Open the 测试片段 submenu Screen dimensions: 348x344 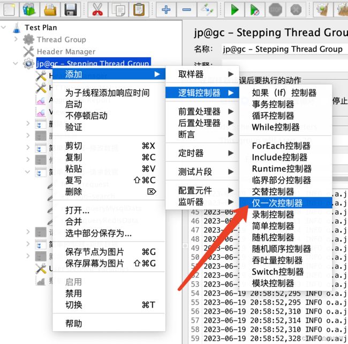point(202,171)
